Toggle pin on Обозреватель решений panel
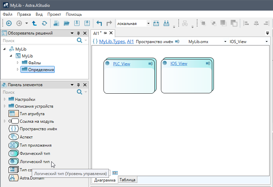Image resolution: width=273 pixels, height=187 pixels. tap(78, 33)
